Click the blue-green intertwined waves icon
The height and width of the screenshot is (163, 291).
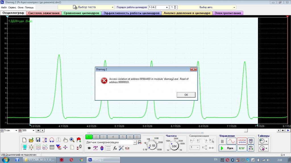tap(45, 147)
